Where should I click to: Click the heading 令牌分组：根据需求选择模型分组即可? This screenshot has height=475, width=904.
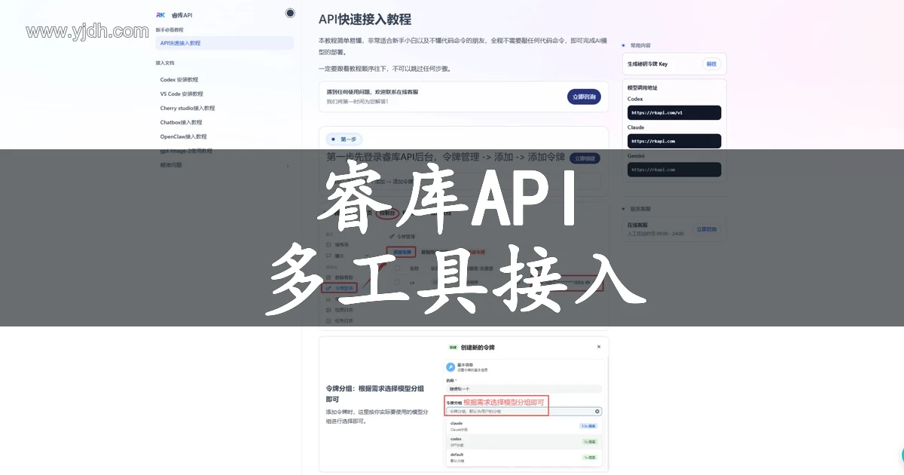click(x=375, y=394)
